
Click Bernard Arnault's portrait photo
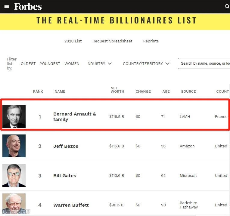[14, 116]
